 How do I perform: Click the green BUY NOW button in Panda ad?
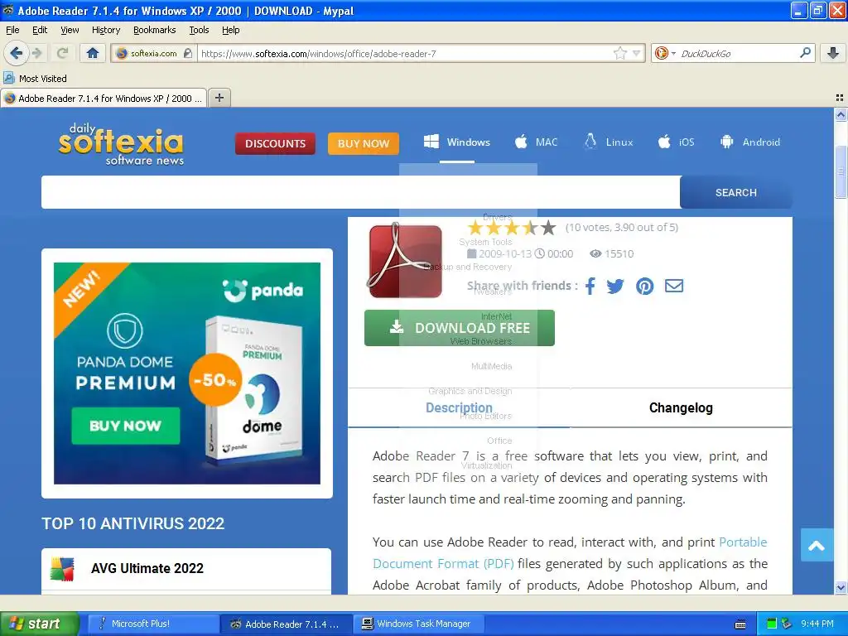[126, 426]
